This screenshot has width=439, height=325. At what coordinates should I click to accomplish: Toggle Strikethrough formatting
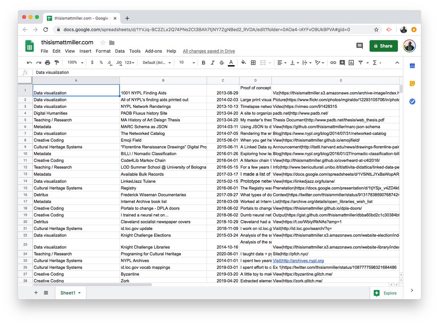tap(221, 63)
